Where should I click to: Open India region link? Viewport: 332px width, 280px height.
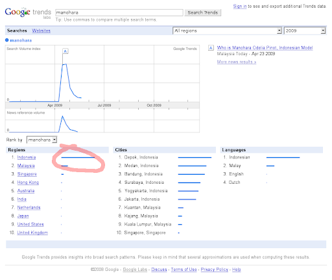point(22,199)
